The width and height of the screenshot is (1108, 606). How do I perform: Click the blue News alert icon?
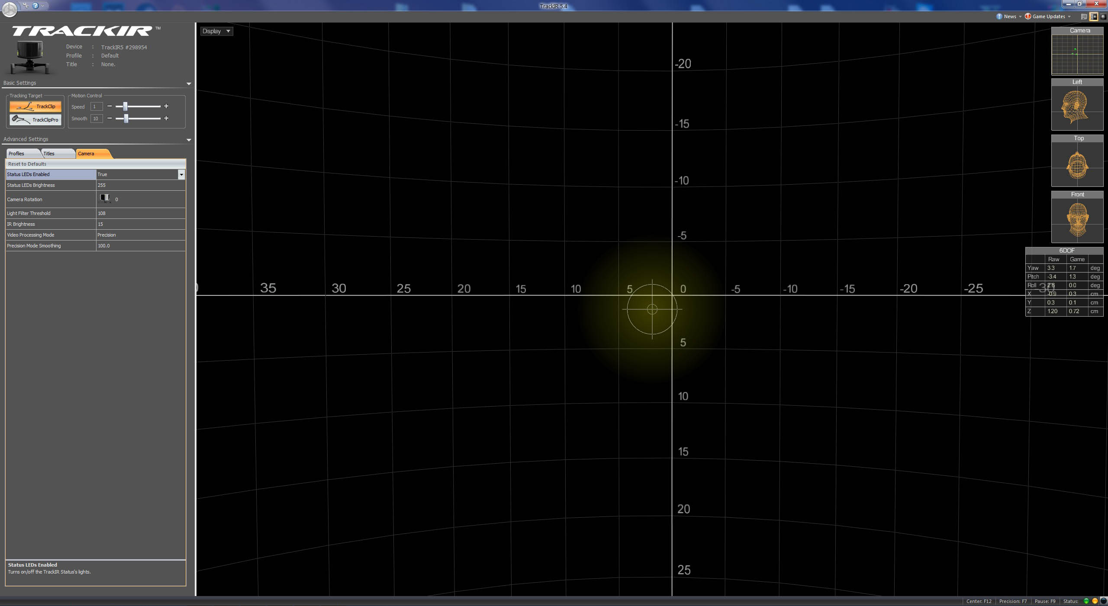(999, 16)
